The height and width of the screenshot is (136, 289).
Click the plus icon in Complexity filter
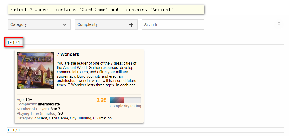point(131,25)
